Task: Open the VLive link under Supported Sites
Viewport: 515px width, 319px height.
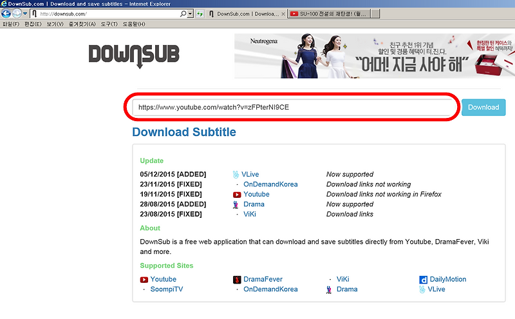Action: pos(436,289)
